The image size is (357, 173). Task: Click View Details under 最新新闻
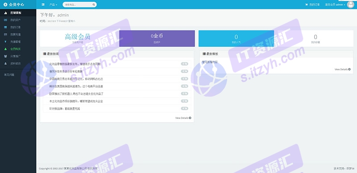pos(183,118)
